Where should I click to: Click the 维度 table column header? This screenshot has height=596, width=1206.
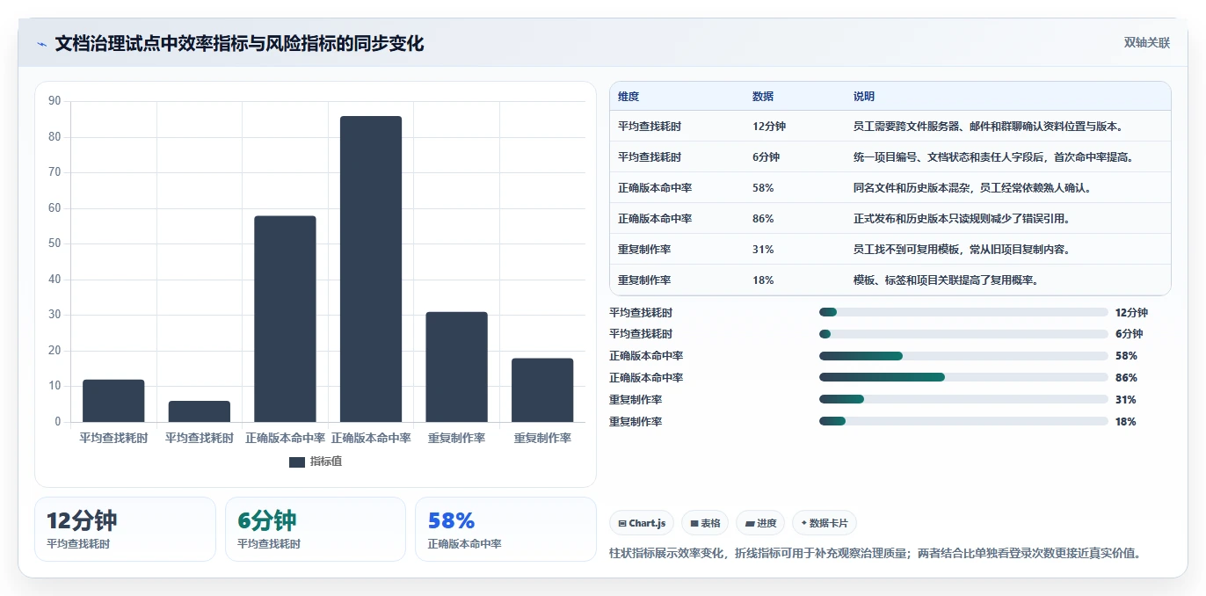coord(628,97)
